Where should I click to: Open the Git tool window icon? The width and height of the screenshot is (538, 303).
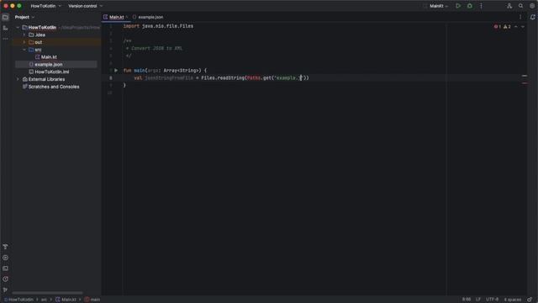pos(5,290)
